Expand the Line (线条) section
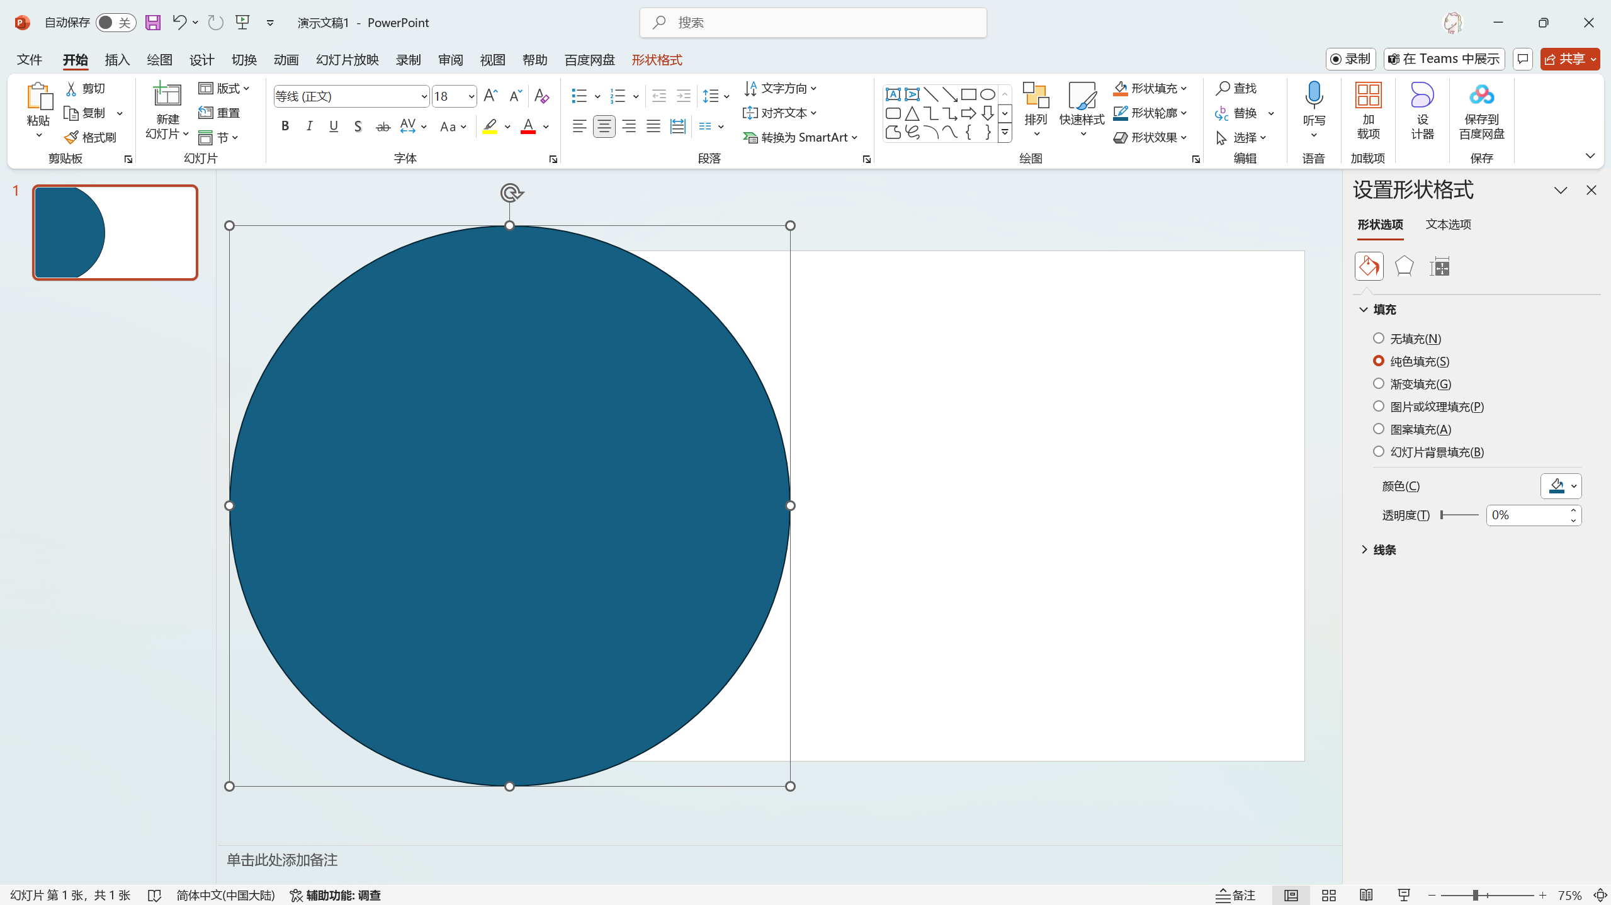 coord(1379,549)
